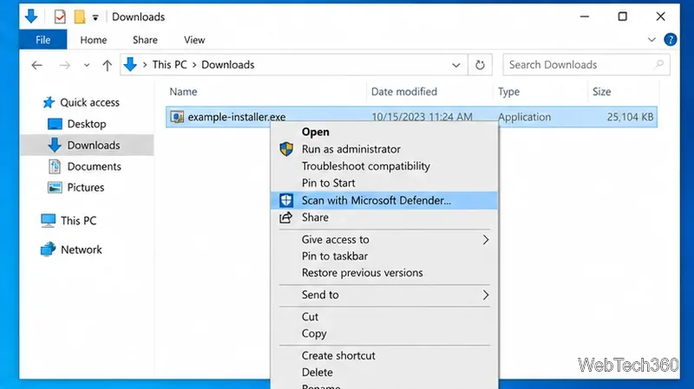Click the Downloads arrow icon in title bar
This screenshot has height=389, width=694.
(31, 16)
